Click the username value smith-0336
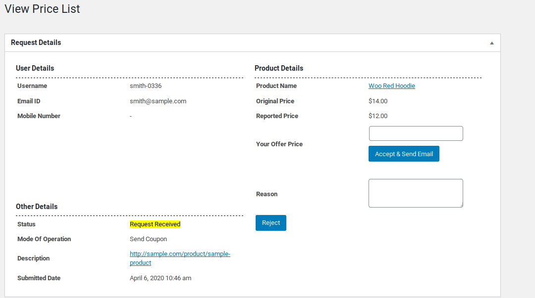The width and height of the screenshot is (535, 298). click(x=146, y=86)
